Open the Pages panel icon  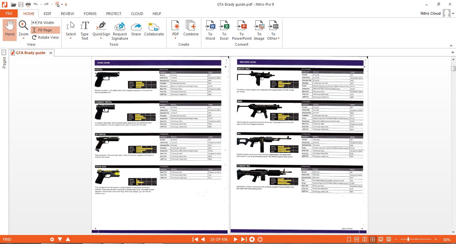click(x=4, y=52)
